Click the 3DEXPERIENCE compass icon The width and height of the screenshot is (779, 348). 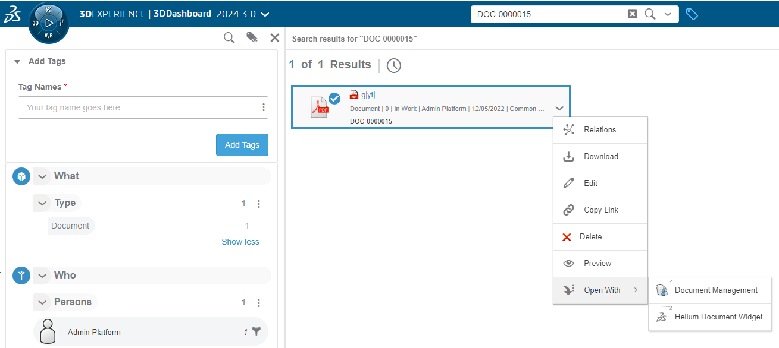(49, 23)
